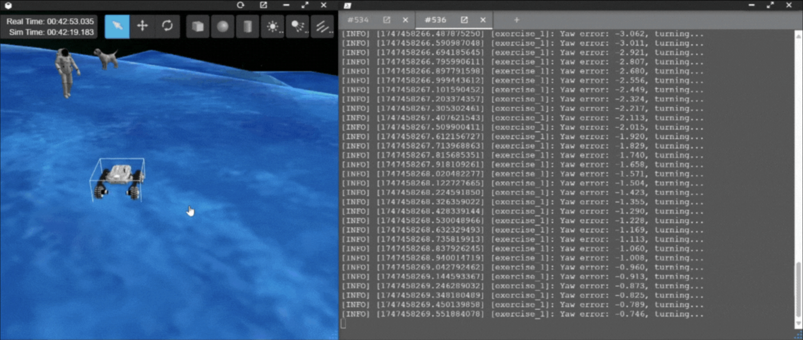Screen dimensions: 803x340
Task: Switch to terminal tab #534
Action: [x=358, y=20]
